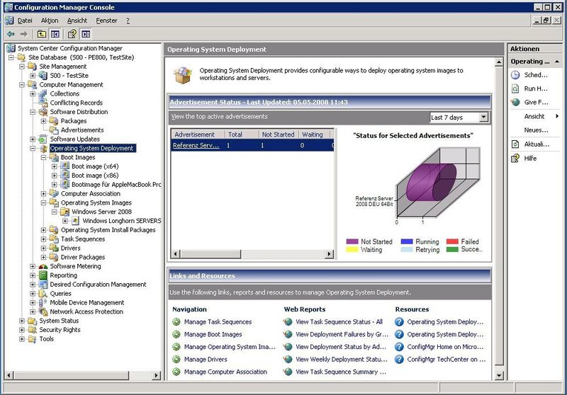Viewport: 567px width, 395px height.
Task: Click the Advertisement column header
Action: tap(198, 134)
